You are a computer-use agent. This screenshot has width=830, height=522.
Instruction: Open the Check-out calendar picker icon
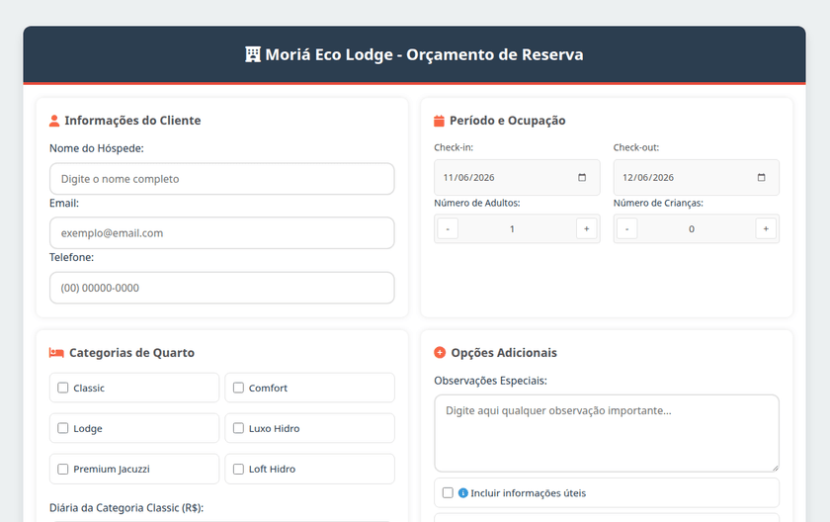(x=761, y=177)
